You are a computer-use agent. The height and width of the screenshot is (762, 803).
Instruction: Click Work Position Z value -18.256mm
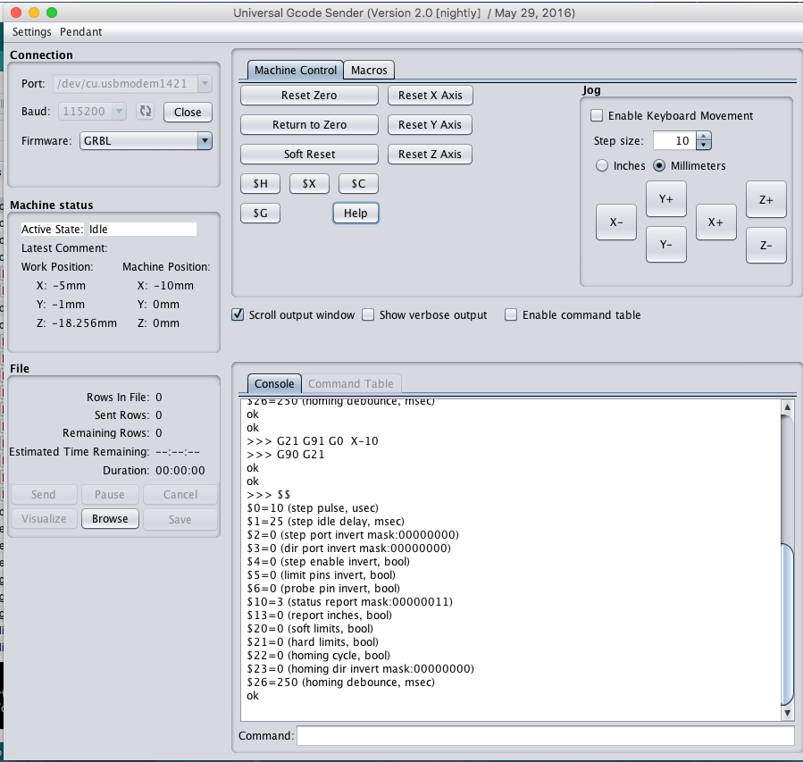click(x=85, y=323)
